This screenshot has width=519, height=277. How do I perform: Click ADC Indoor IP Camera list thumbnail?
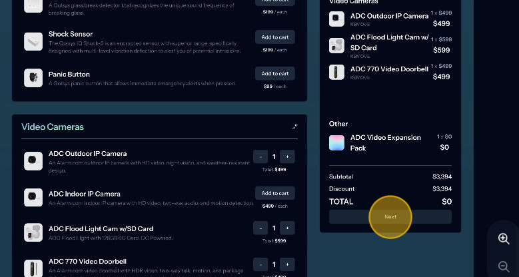pos(33,197)
